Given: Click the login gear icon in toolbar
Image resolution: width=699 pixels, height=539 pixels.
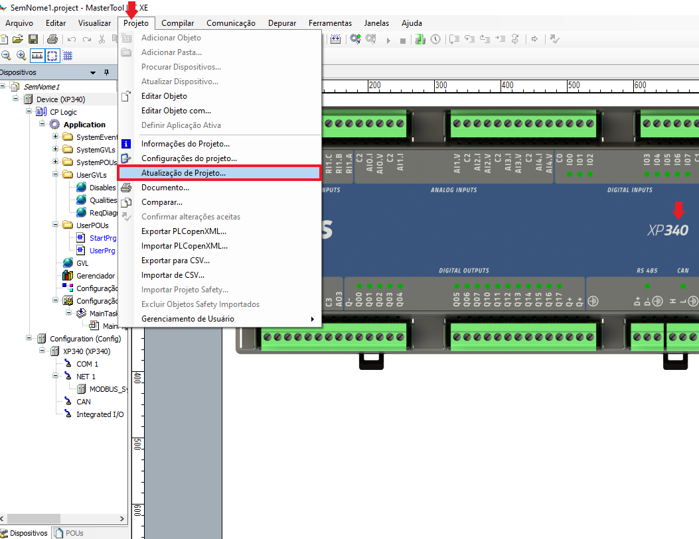Looking at the screenshot, I should point(356,40).
